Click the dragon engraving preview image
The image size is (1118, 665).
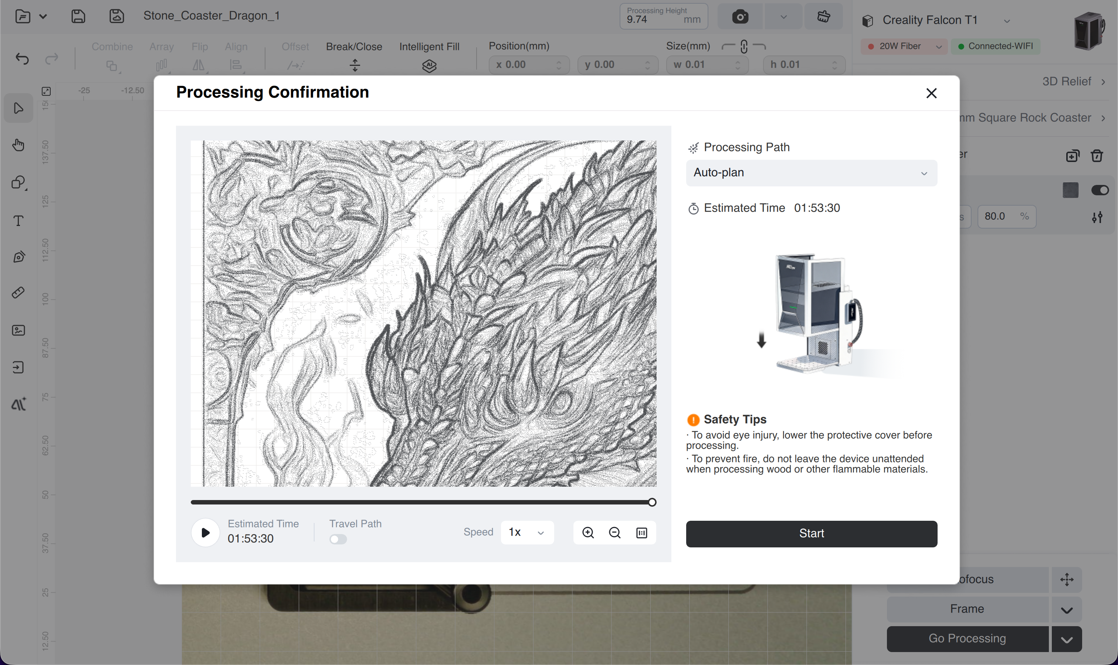point(423,313)
